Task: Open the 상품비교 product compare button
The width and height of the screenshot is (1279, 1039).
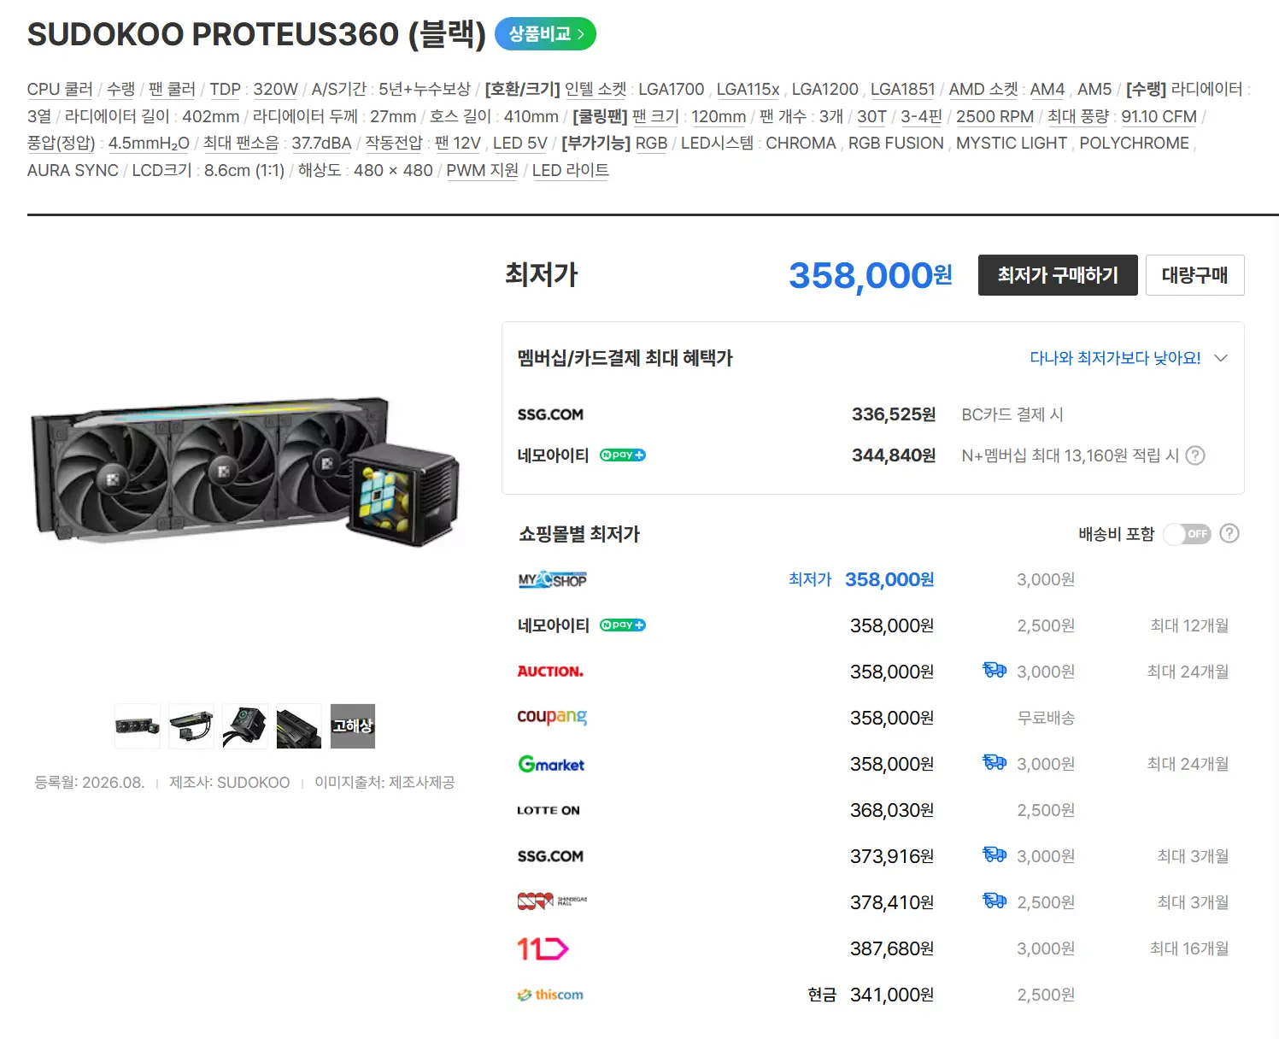Action: click(x=546, y=34)
